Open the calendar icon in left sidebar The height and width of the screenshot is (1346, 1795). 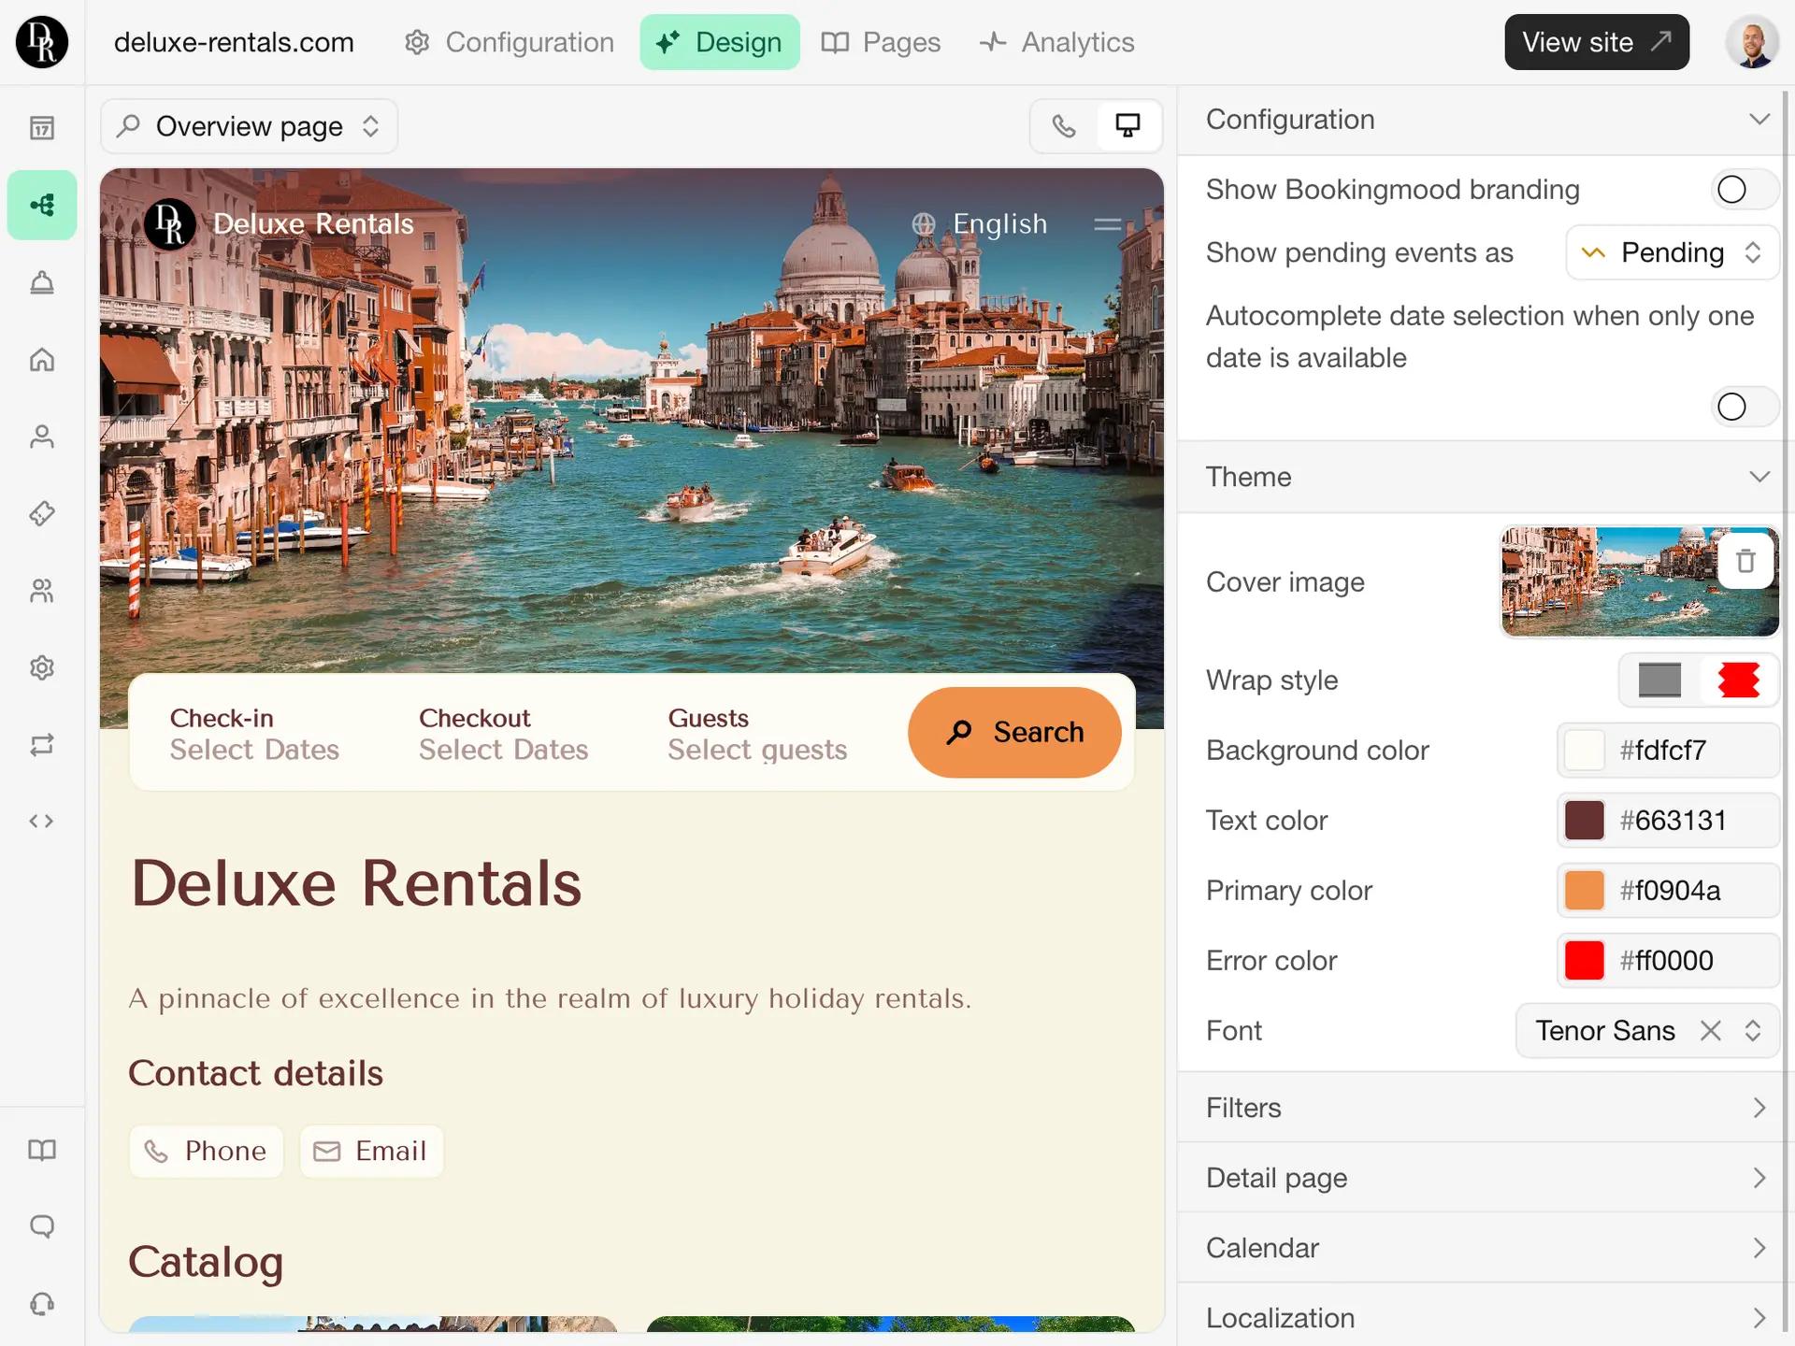(42, 128)
